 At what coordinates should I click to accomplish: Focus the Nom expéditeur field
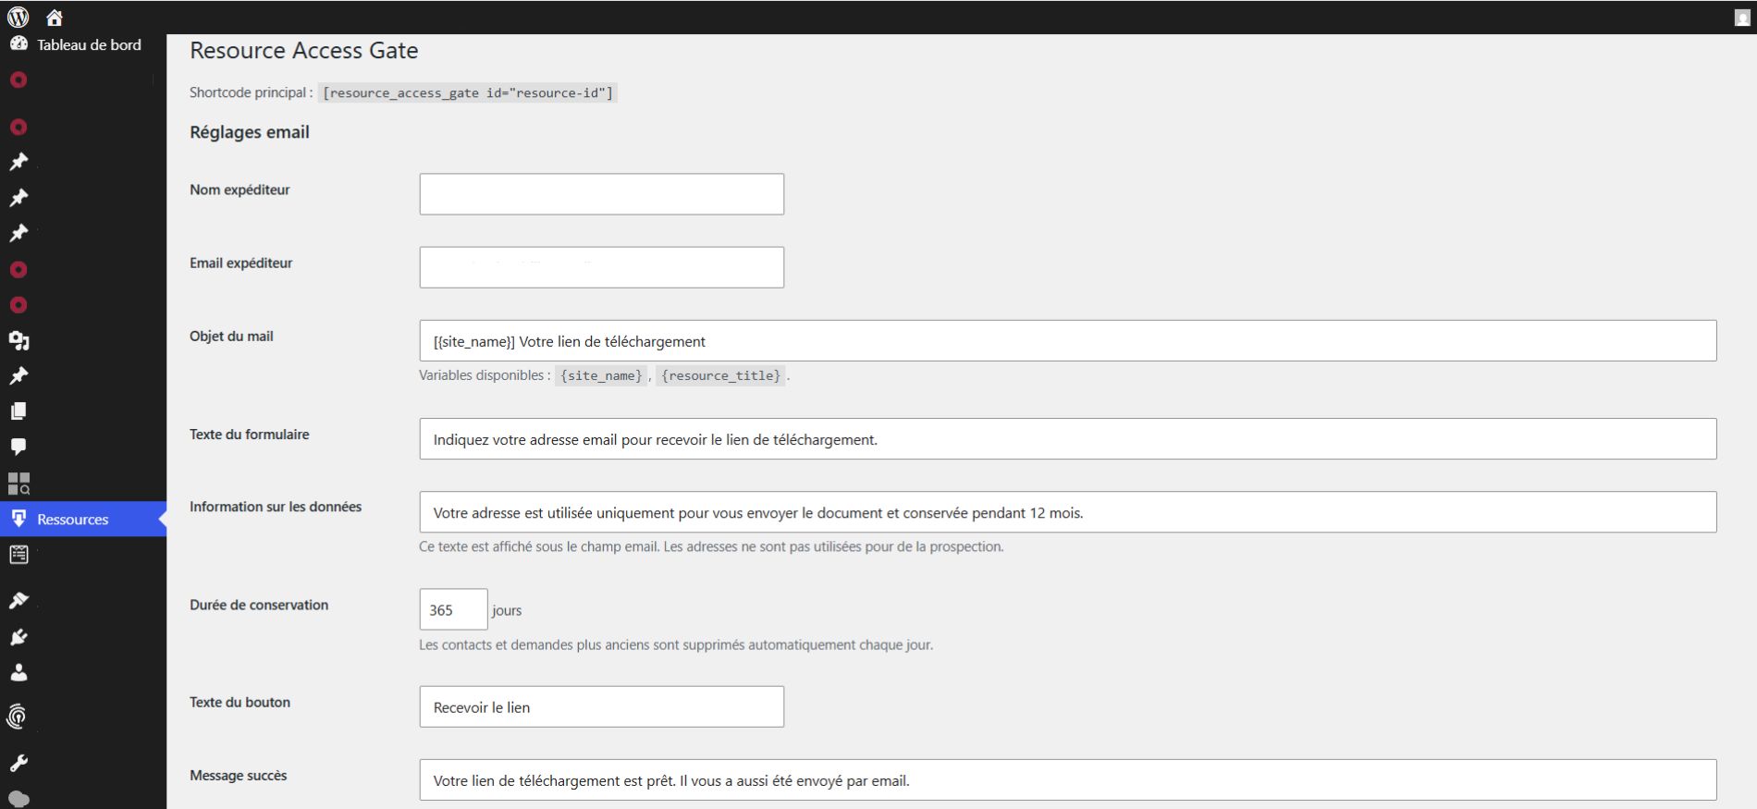601,194
